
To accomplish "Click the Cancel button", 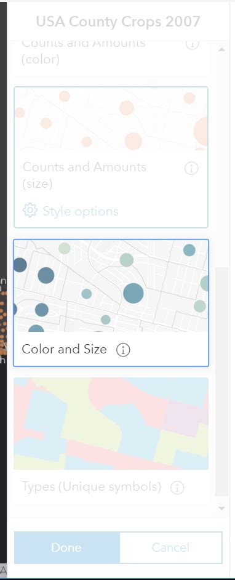I will pyautogui.click(x=170, y=547).
